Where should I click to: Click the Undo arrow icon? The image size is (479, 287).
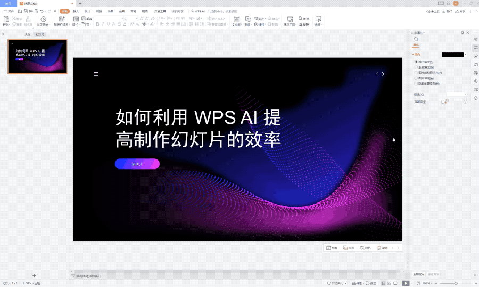point(42,11)
